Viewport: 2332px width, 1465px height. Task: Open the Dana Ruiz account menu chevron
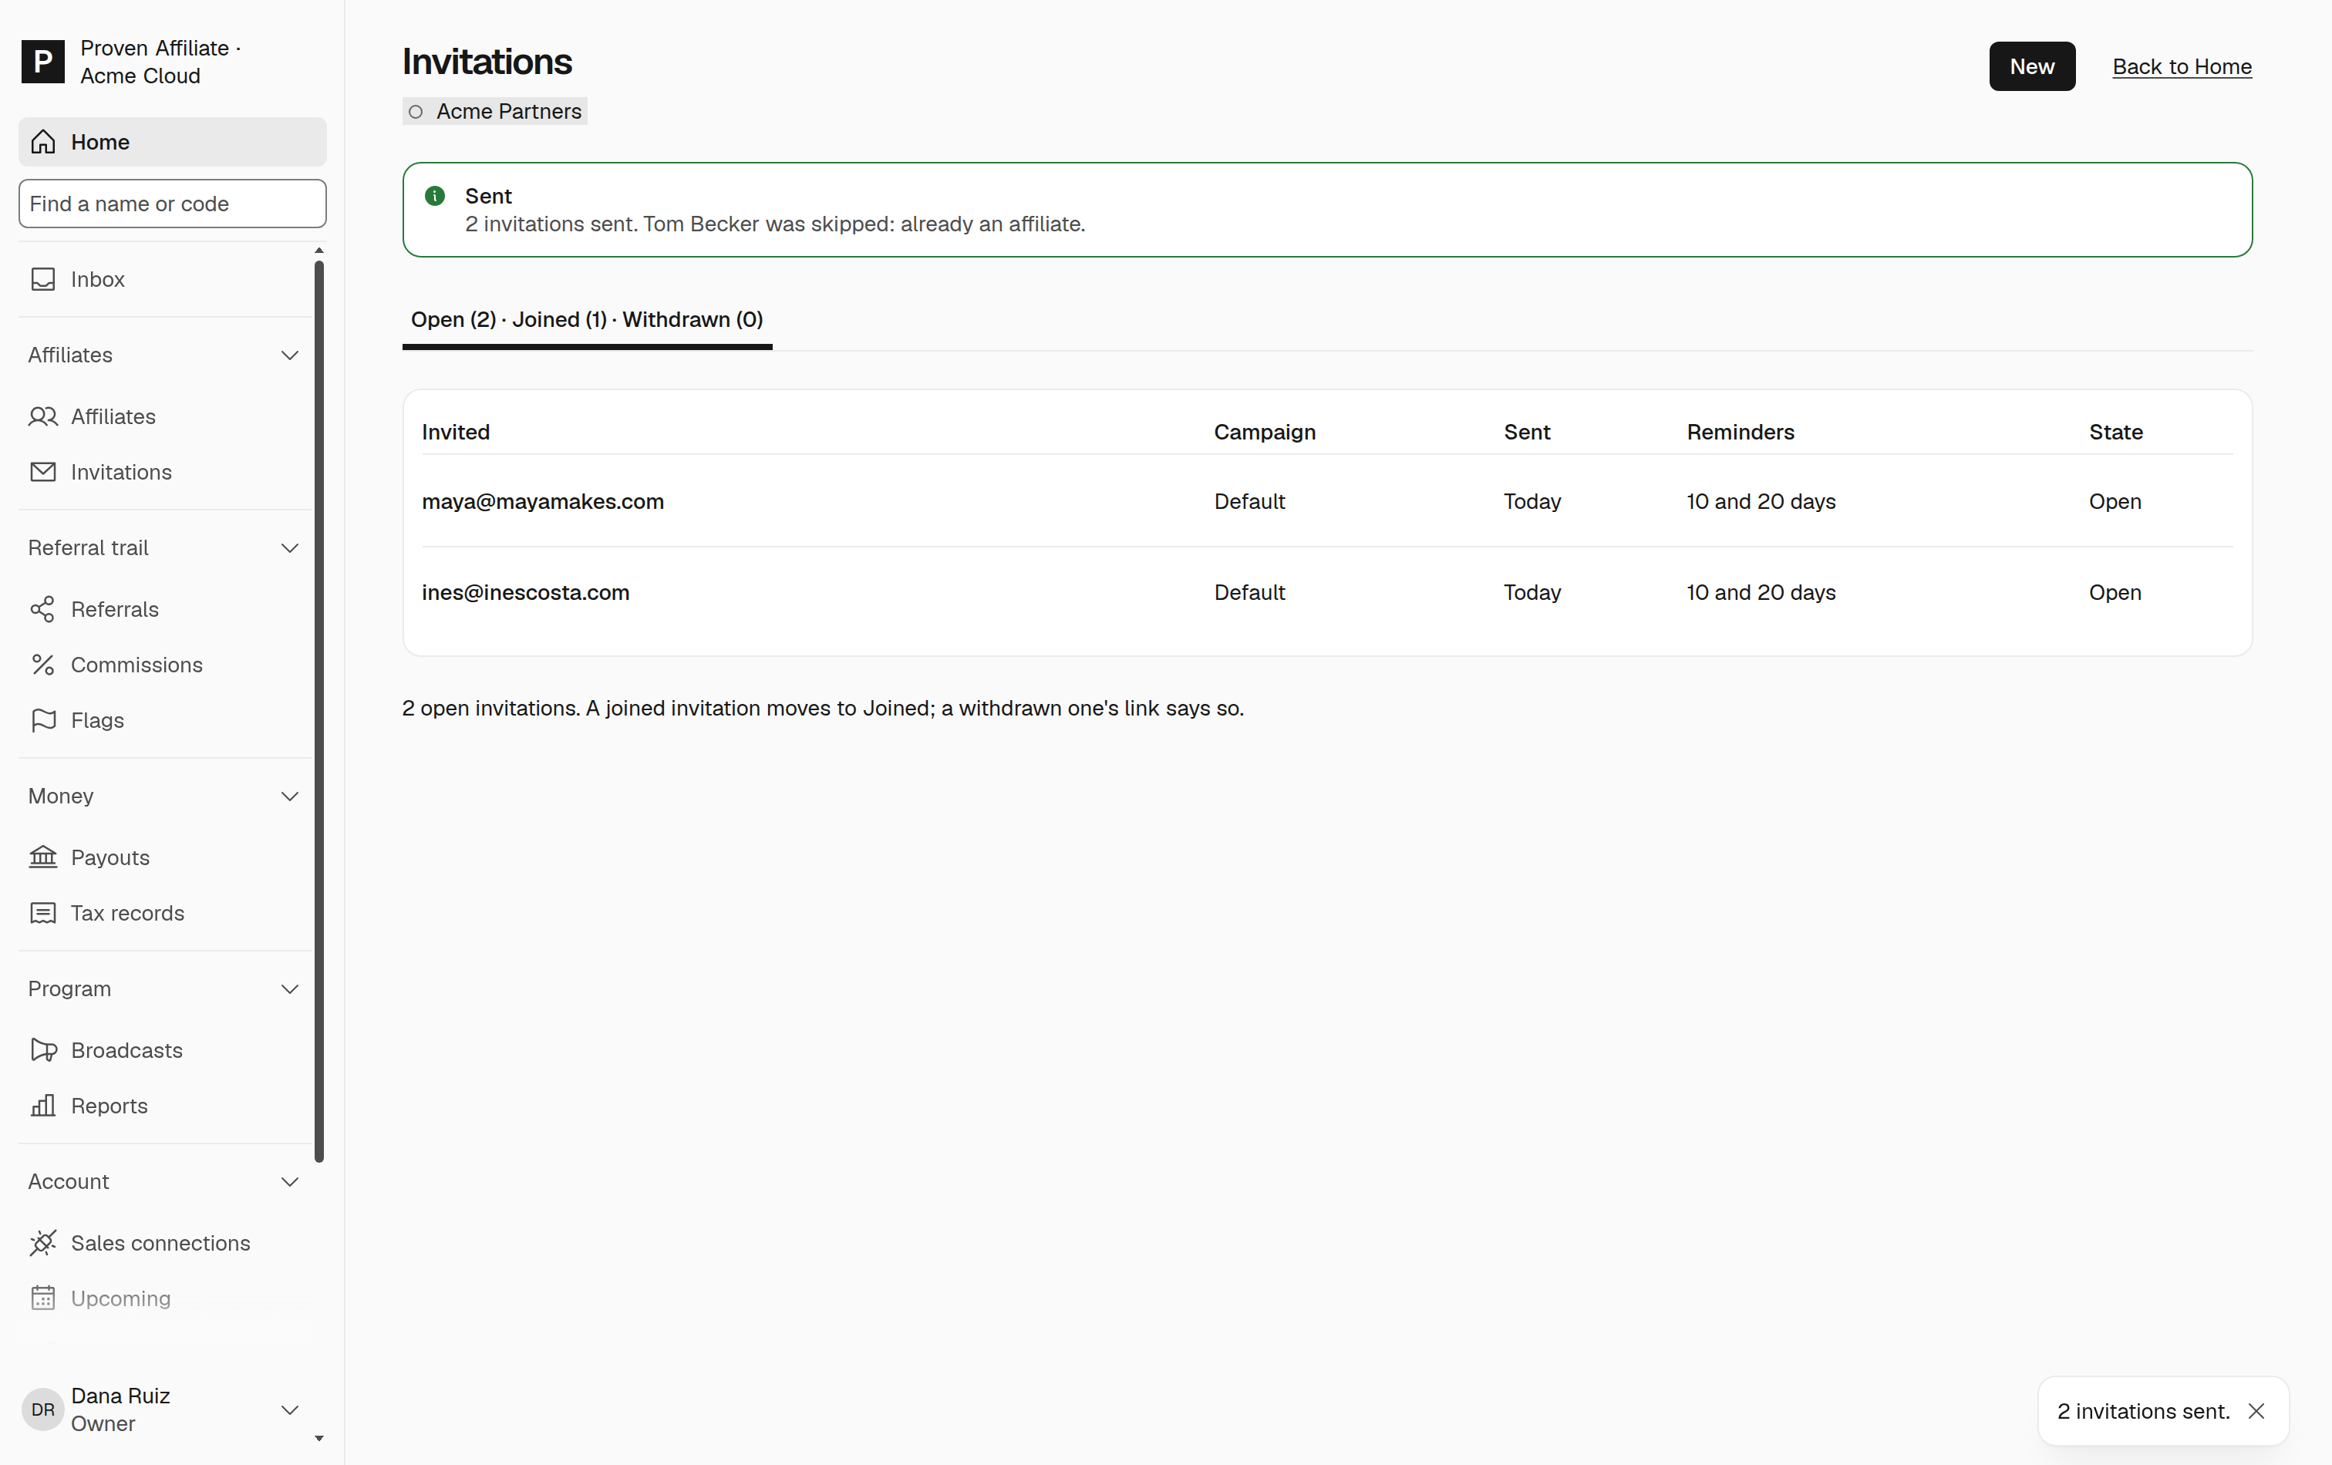(288, 1409)
